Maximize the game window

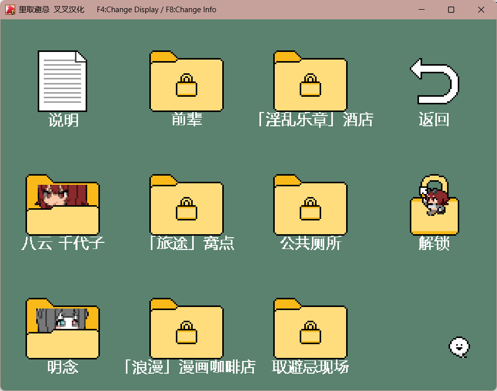[x=451, y=10]
